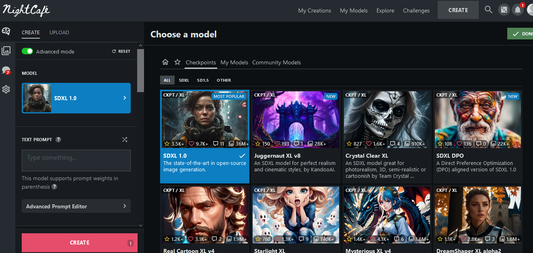Screen dimensions: 533x253
Task: Open My Creations in top navigation
Action: [315, 10]
